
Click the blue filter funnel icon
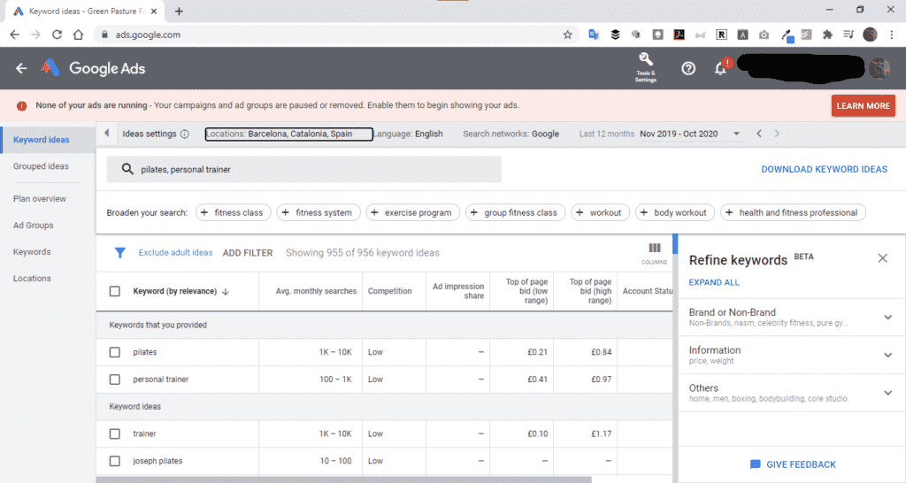tap(119, 252)
